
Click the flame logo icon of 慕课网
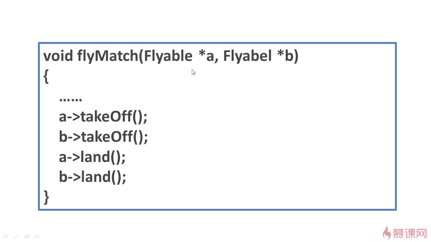pos(388,232)
